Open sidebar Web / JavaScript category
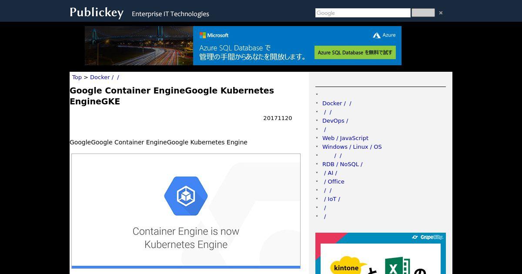The height and width of the screenshot is (274, 522). pos(345,138)
